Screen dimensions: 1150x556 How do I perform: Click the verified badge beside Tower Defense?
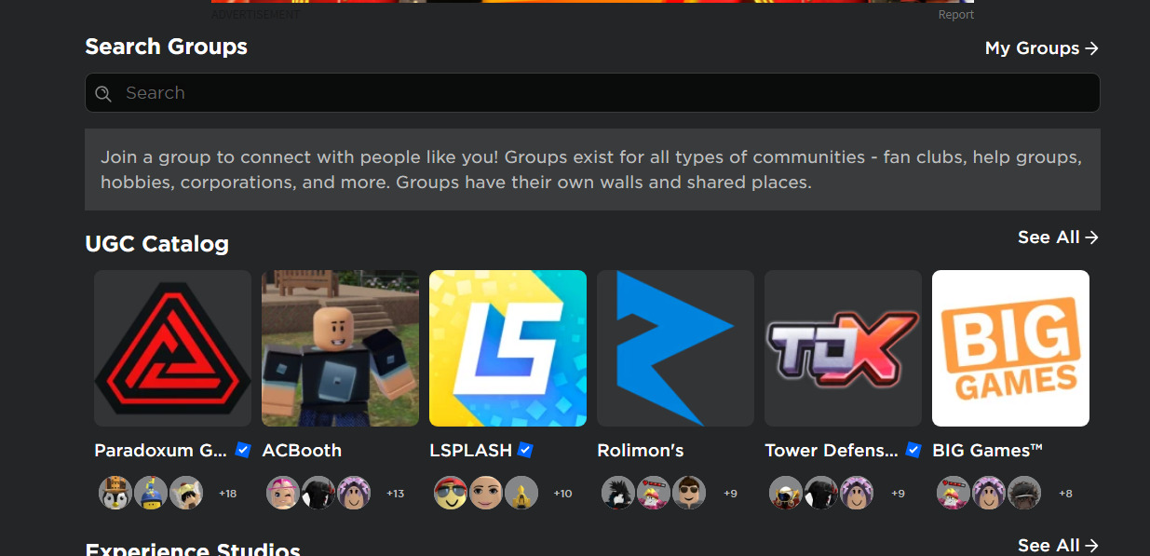[x=913, y=450]
